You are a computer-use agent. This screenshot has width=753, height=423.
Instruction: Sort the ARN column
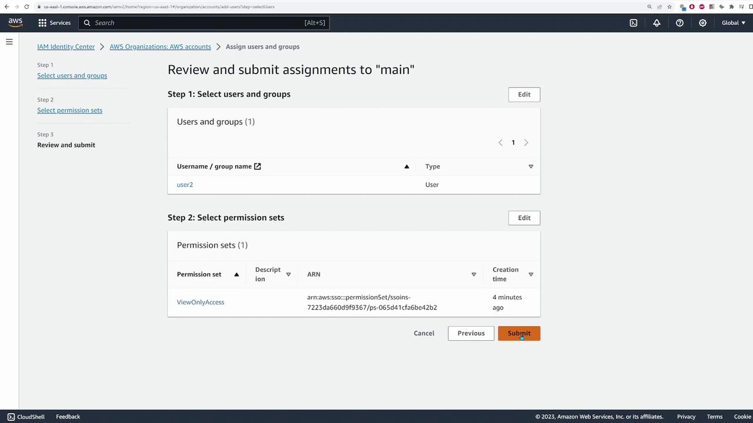[x=473, y=274]
